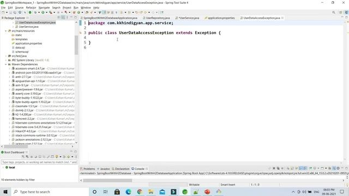Click the Windows Start button
Viewport: 349px width, 196px height.
pos(5,192)
